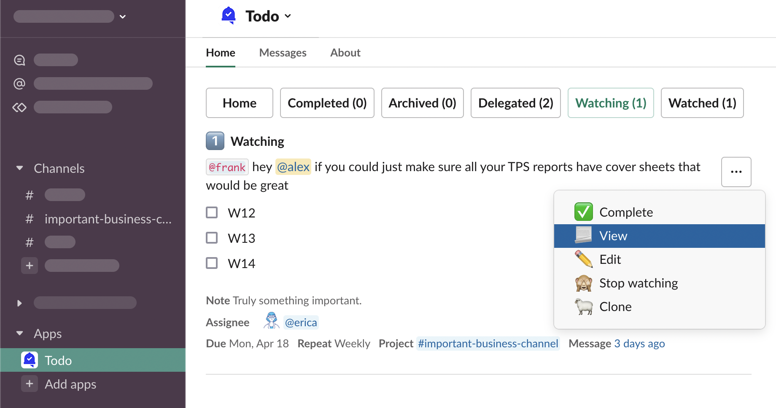
Task: Collapse the Channels section
Action: (19, 168)
